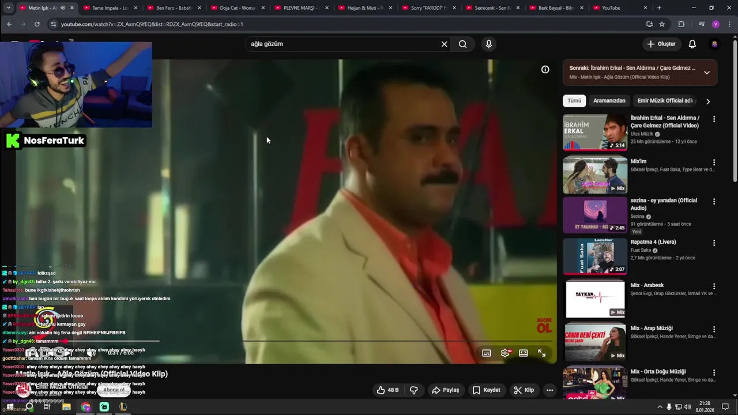Screen dimensions: 738x415
Task: Open the Chrome three-dot menu
Action: click(x=729, y=24)
